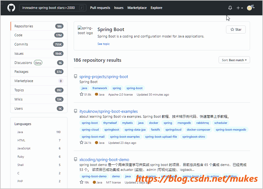The width and height of the screenshot is (263, 189).
Task: Open spring-projects/spring-boot repository
Action: pos(104,77)
